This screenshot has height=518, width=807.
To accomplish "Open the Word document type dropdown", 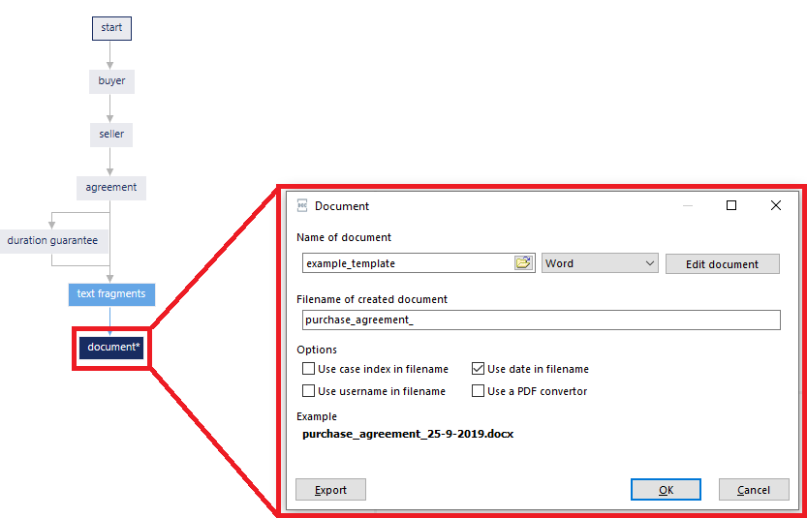I will coord(600,263).
